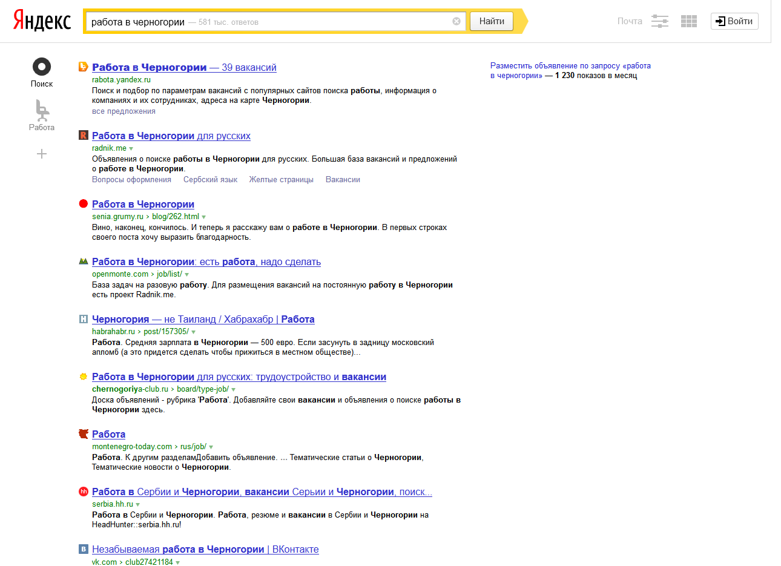
Task: Click the radnik.me result favicon
Action: [x=84, y=135]
